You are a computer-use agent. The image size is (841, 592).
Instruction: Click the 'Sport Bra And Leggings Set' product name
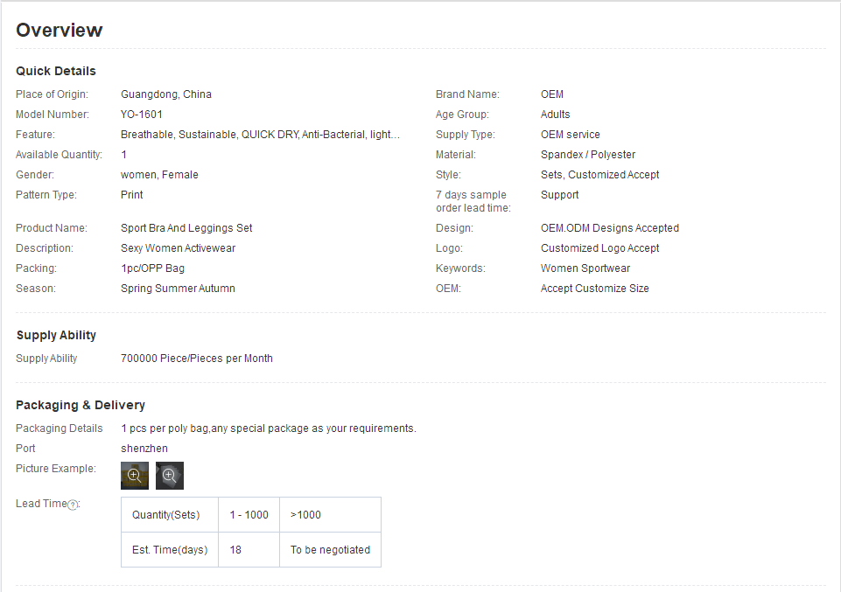pyautogui.click(x=186, y=227)
